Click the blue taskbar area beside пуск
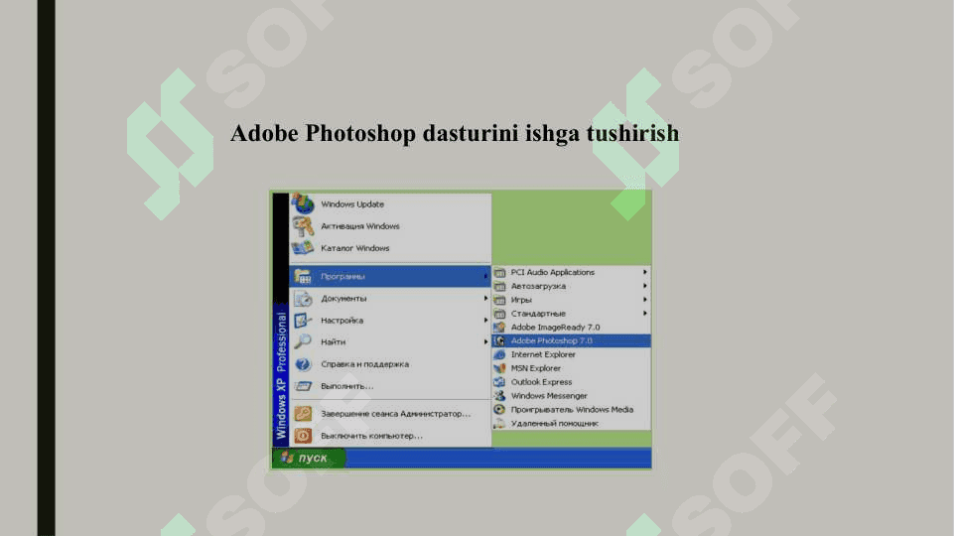Screen dimensions: 954x536 tap(498, 458)
